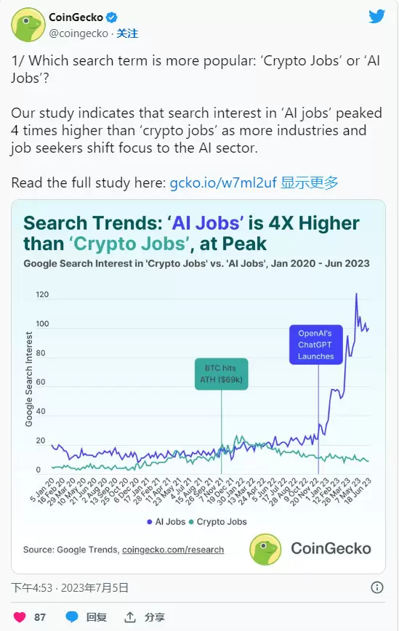Click the @coingecko handle
The width and height of the screenshot is (399, 631).
78,33
